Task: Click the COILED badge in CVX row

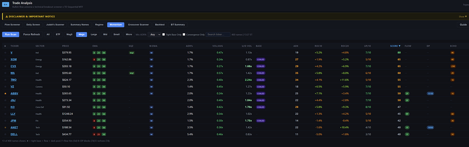Action: [261, 66]
